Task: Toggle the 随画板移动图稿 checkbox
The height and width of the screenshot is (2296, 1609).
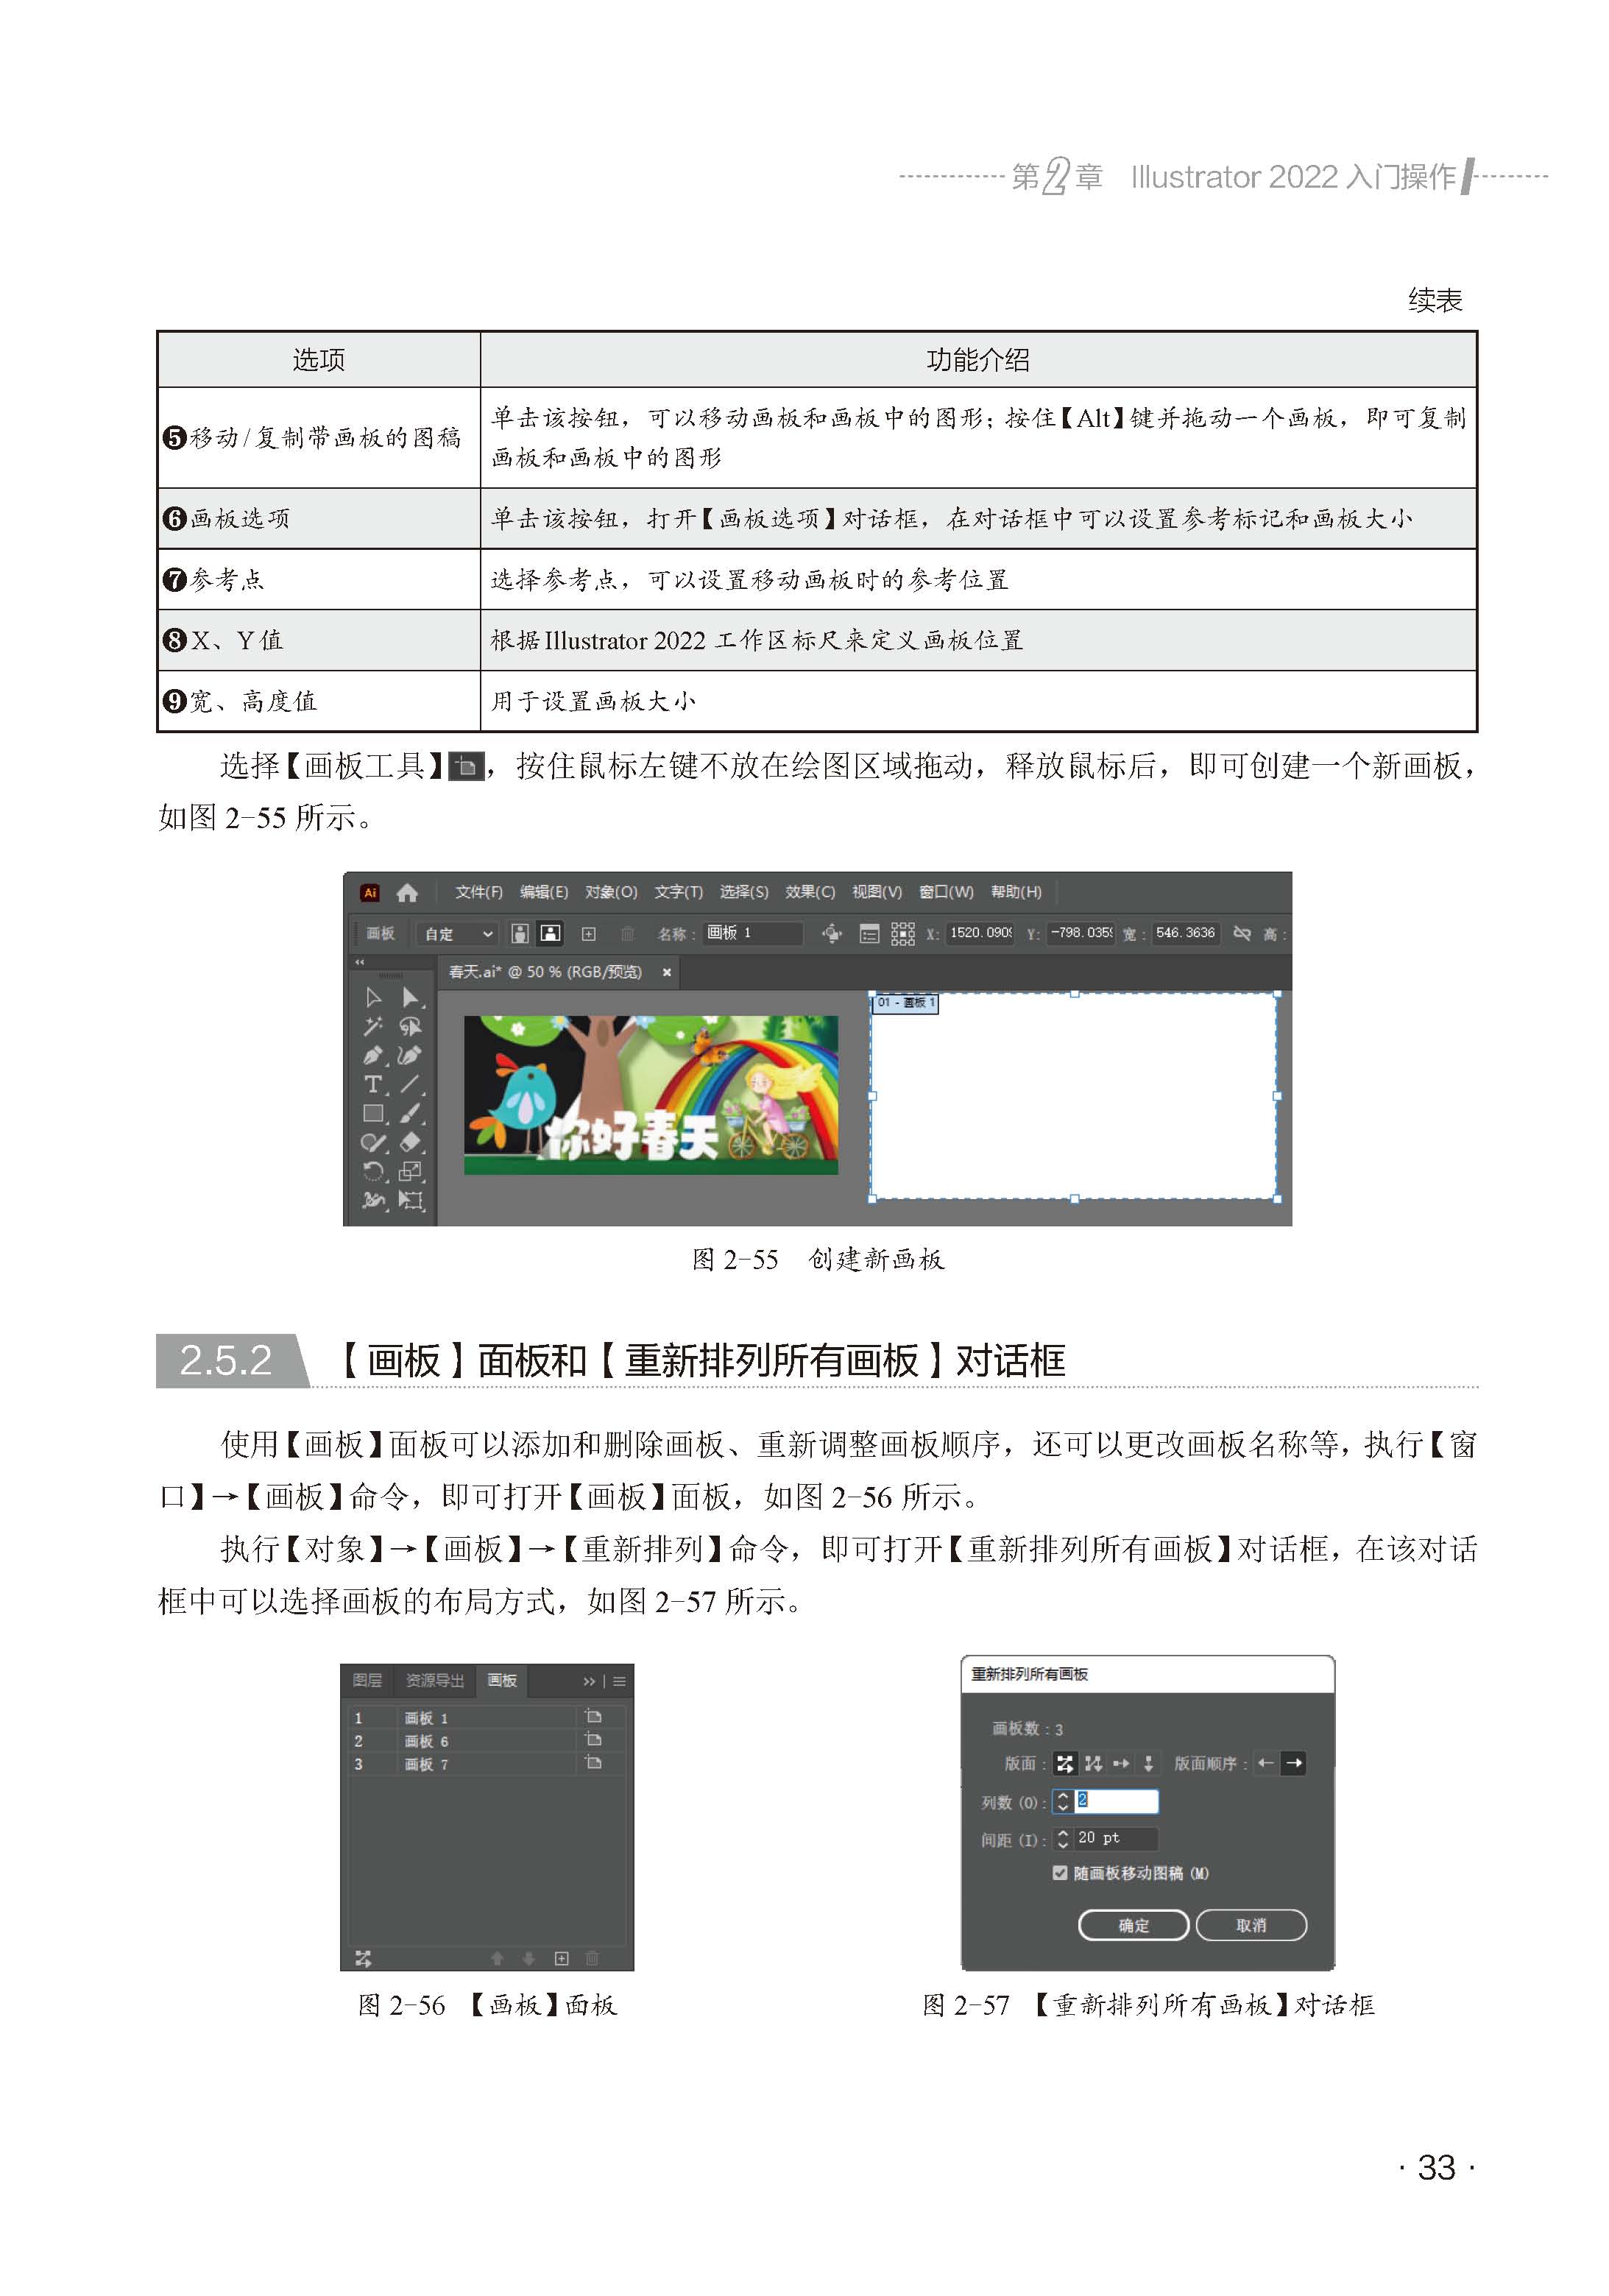Action: (x=1059, y=1873)
